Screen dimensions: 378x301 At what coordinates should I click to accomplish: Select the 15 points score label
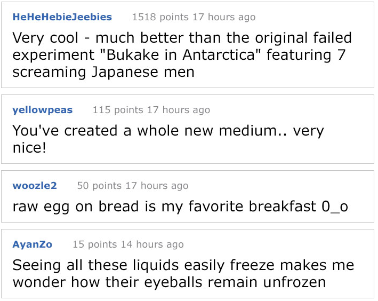point(95,244)
